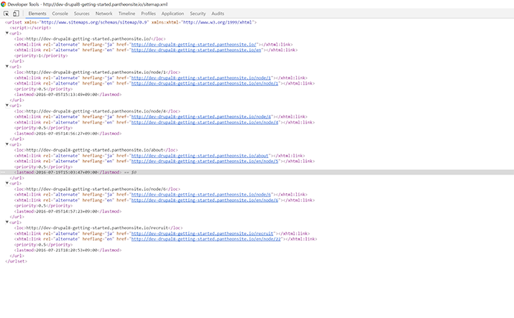Open the ja href link to site root
The width and height of the screenshot is (514, 318).
point(193,45)
